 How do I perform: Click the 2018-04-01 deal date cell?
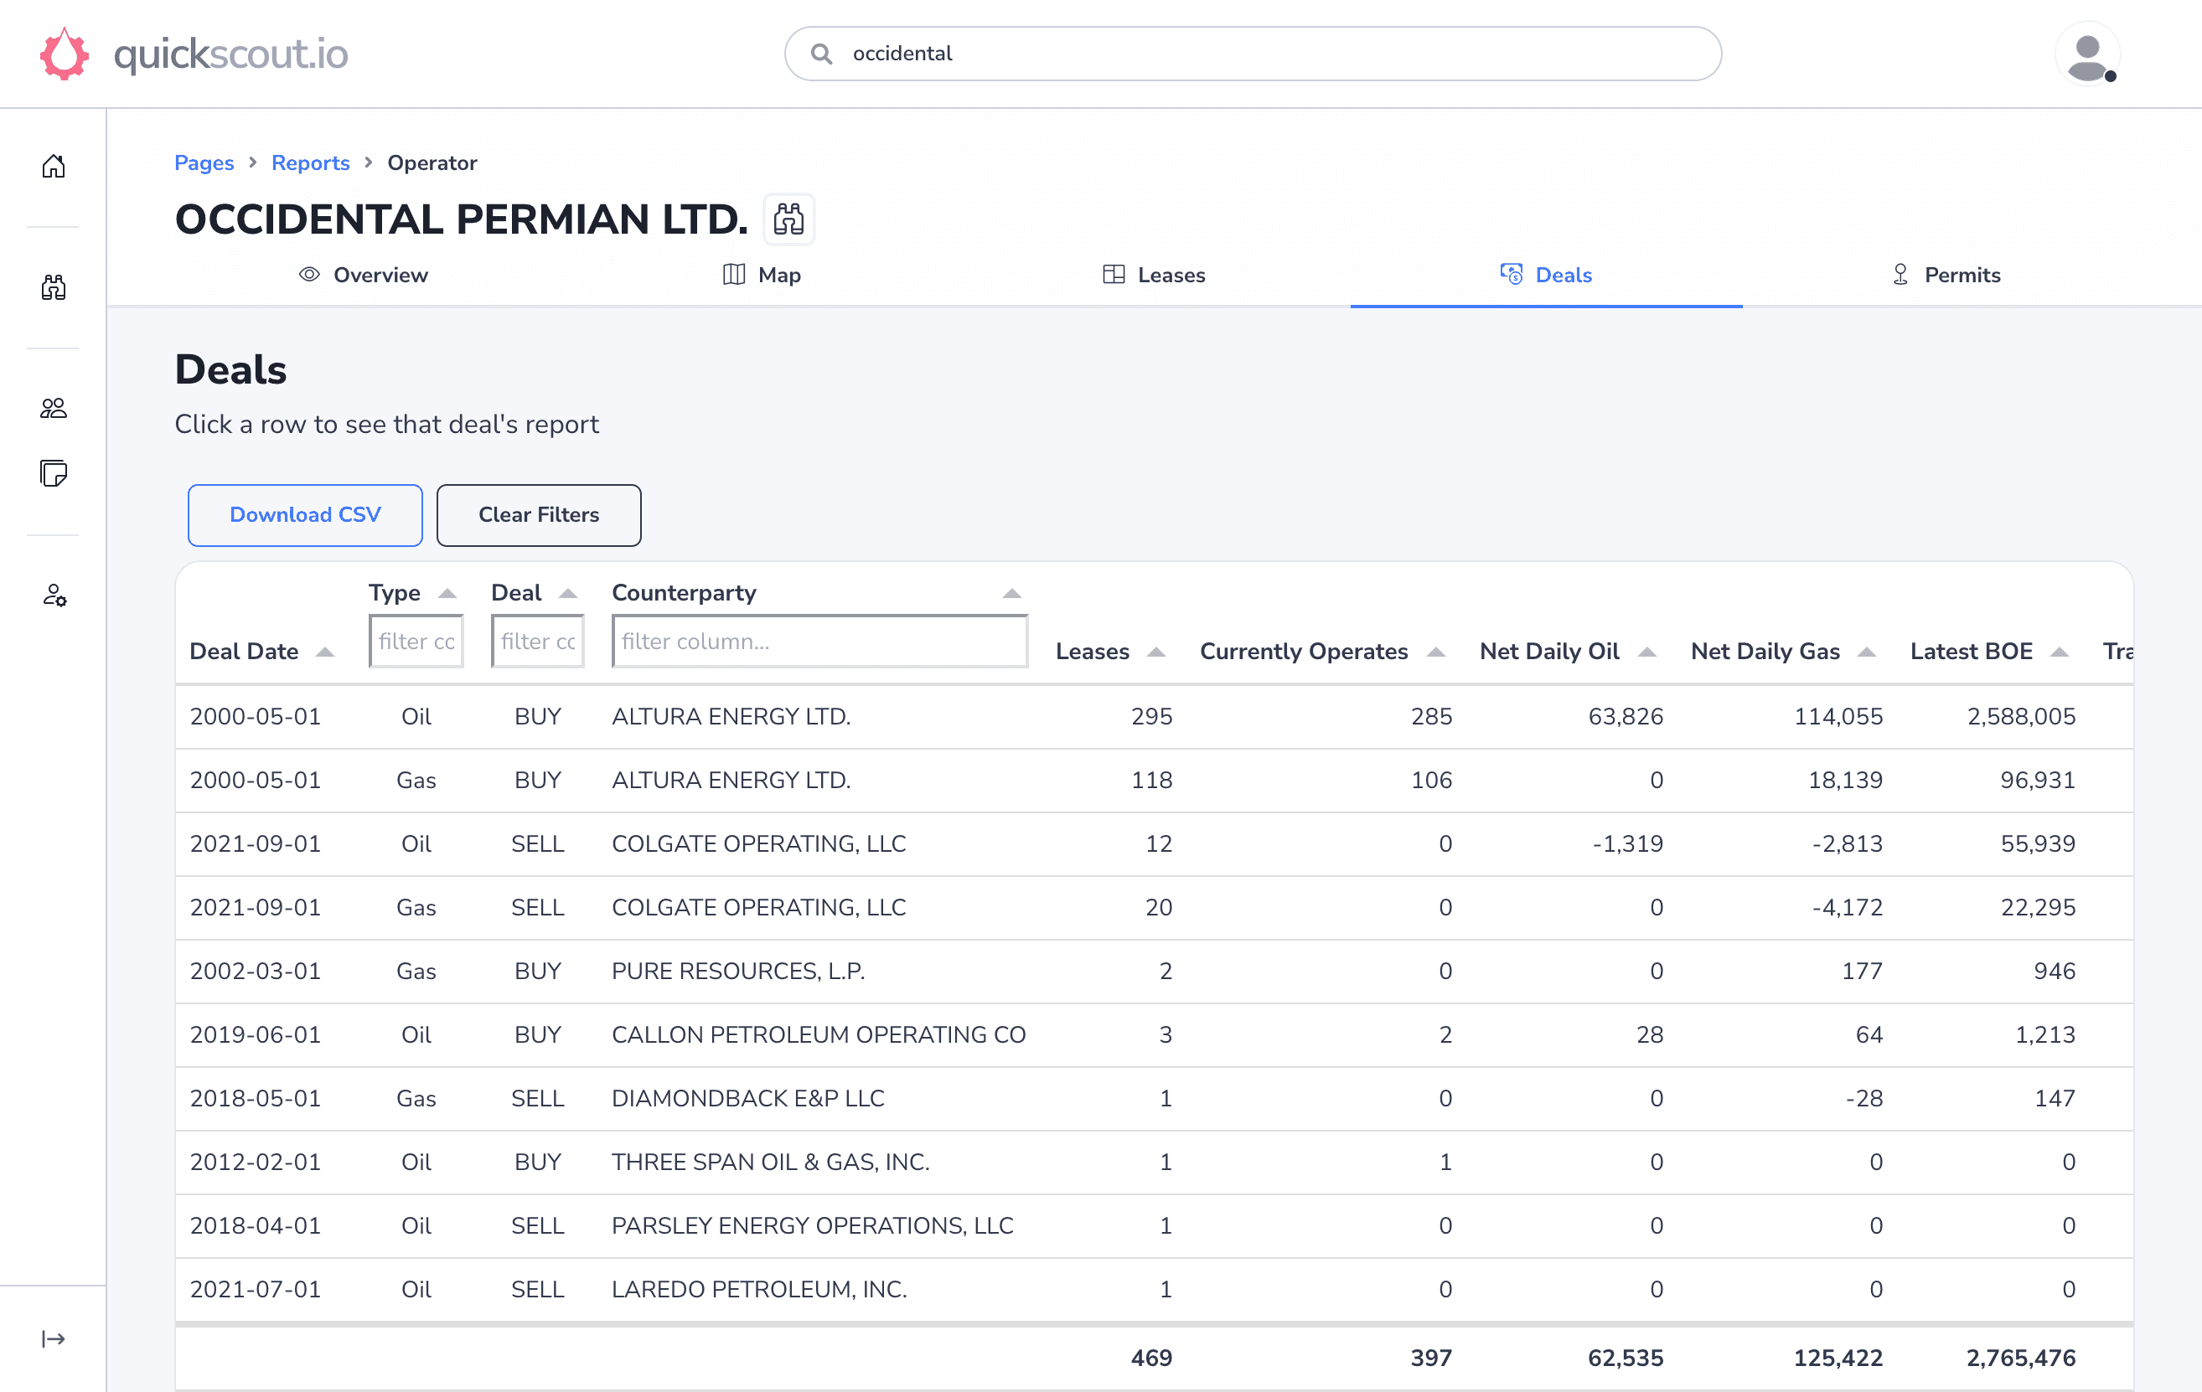(x=255, y=1225)
